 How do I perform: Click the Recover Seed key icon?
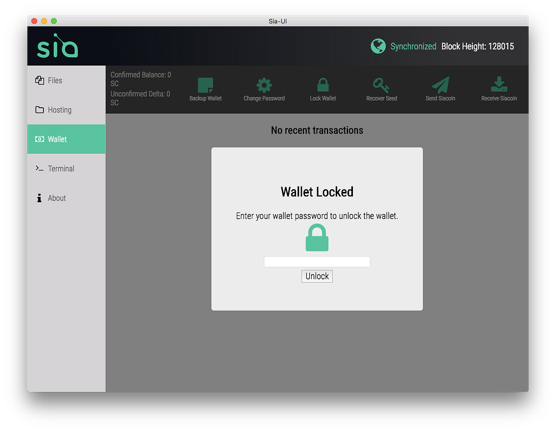click(381, 85)
